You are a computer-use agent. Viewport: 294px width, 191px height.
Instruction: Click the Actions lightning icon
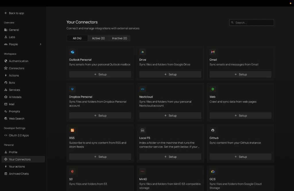tap(6, 75)
